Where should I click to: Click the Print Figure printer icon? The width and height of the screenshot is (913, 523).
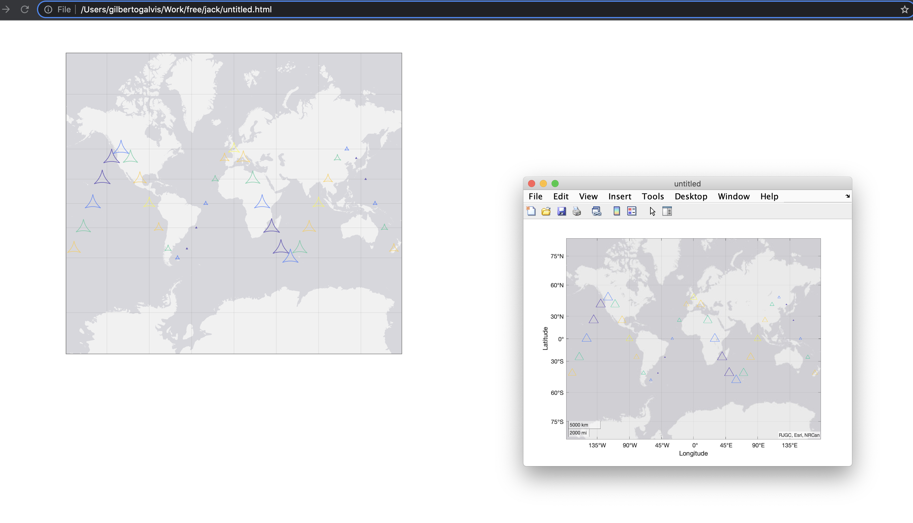pos(576,211)
